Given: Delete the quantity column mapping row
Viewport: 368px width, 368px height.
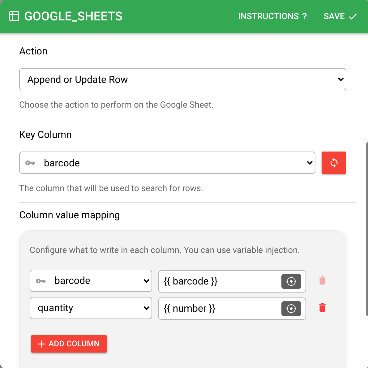Looking at the screenshot, I should 322,307.
